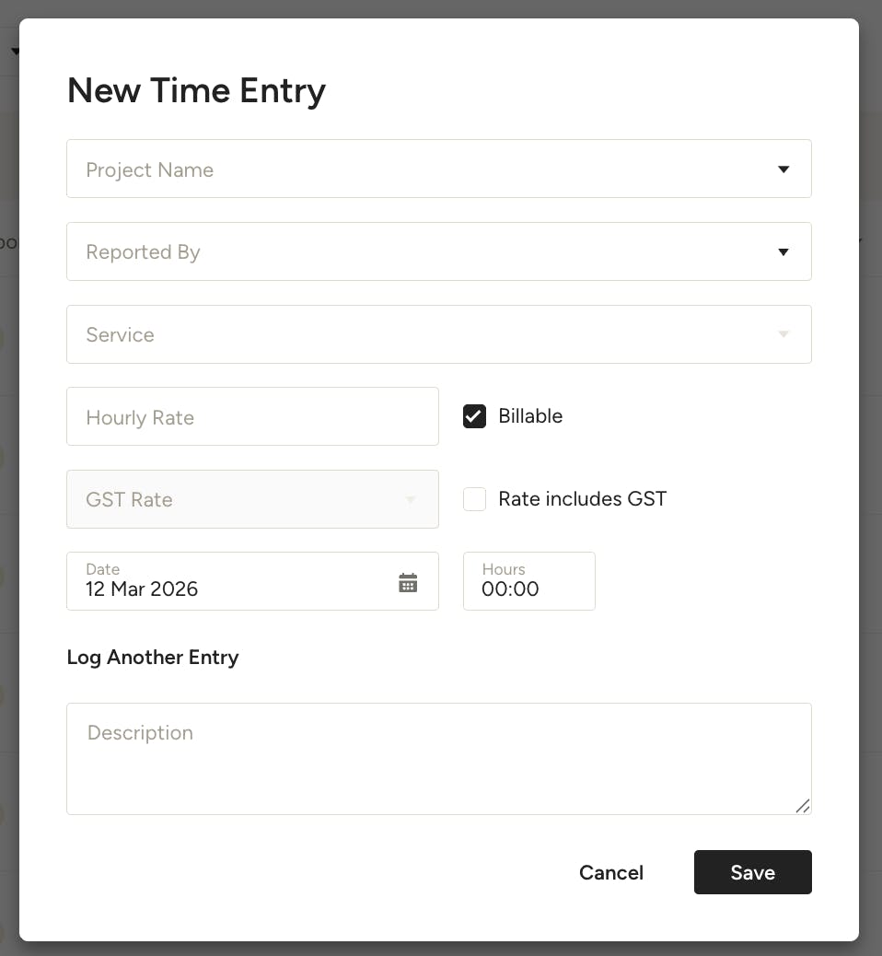Viewport: 882px width, 956px height.
Task: Cancel the time entry dialog
Action: (611, 872)
